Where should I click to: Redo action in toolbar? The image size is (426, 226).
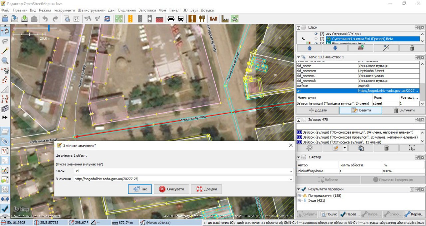coord(55,19)
